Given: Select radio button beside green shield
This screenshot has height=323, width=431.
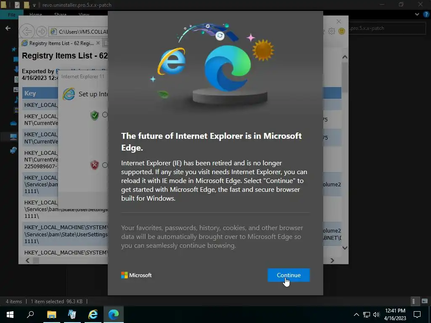Looking at the screenshot, I should (105, 115).
